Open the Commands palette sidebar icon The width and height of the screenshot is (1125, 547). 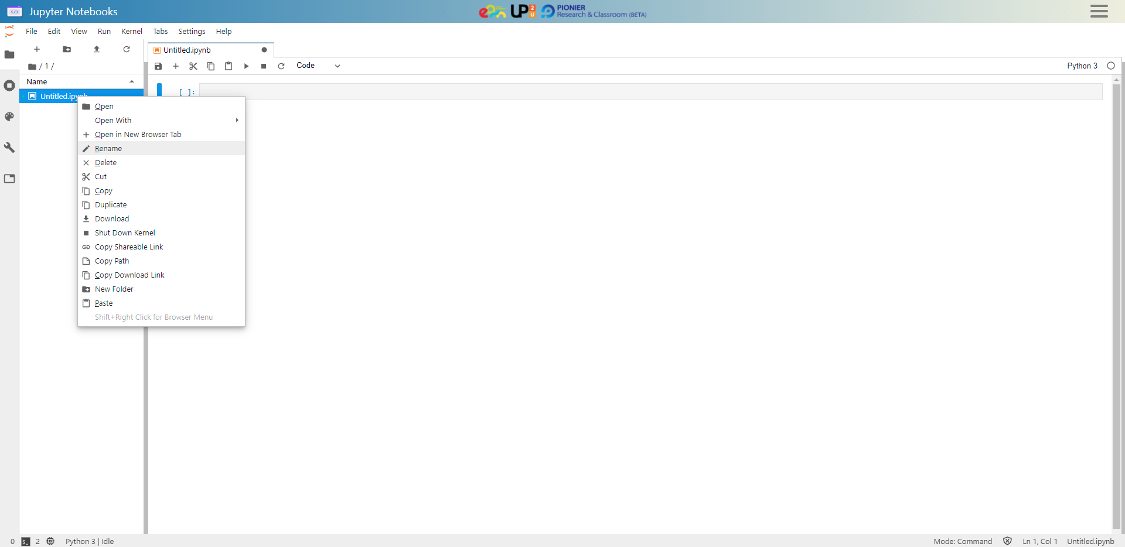click(9, 117)
